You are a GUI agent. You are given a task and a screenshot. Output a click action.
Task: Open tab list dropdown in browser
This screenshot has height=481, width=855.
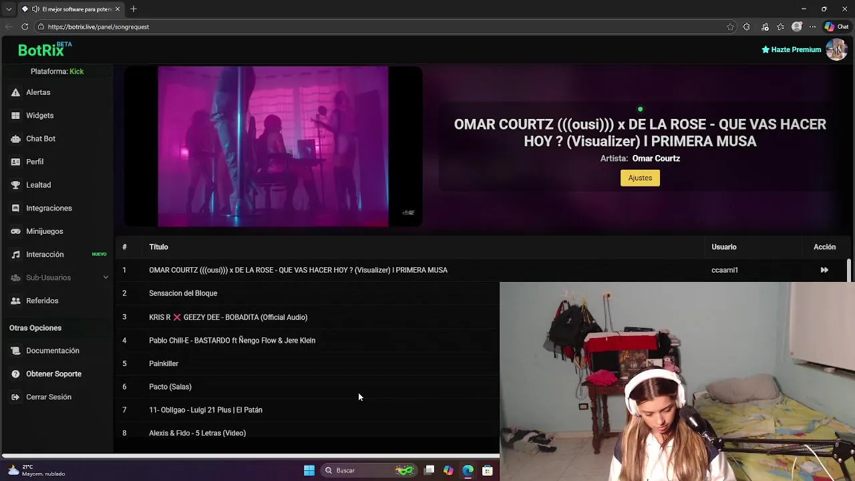tap(9, 9)
